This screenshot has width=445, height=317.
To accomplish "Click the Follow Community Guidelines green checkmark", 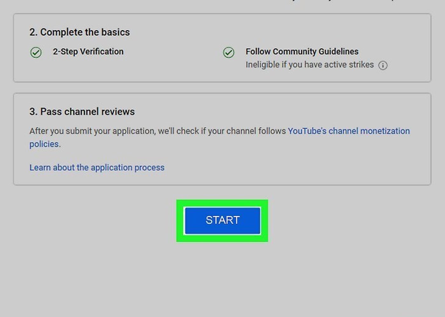I will click(x=229, y=52).
